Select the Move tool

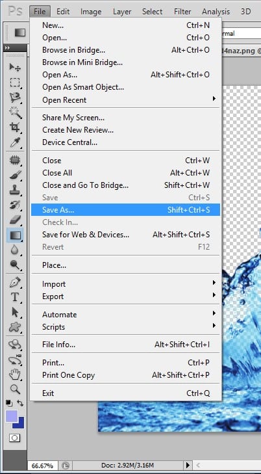pos(14,68)
